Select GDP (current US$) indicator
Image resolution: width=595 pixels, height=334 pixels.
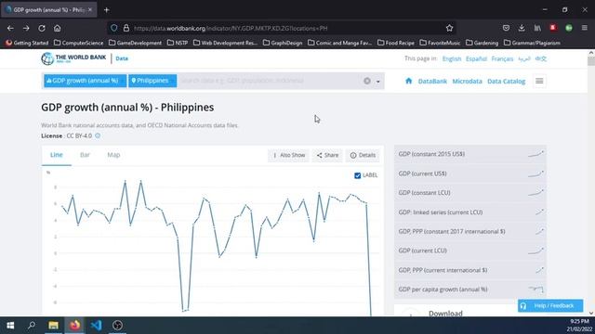470,173
